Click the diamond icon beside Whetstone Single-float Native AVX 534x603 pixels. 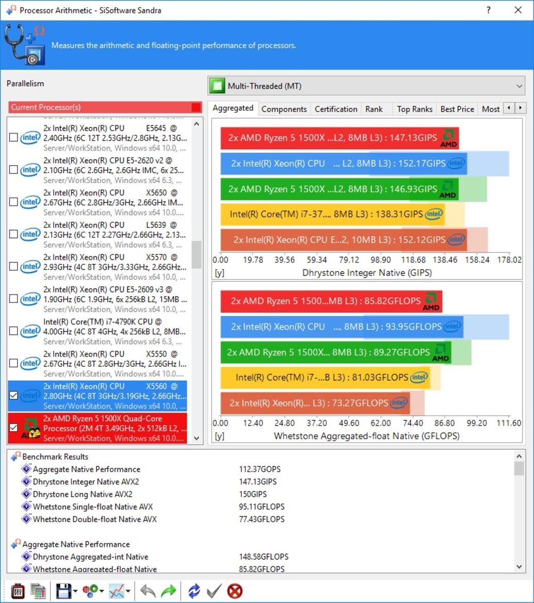(26, 507)
